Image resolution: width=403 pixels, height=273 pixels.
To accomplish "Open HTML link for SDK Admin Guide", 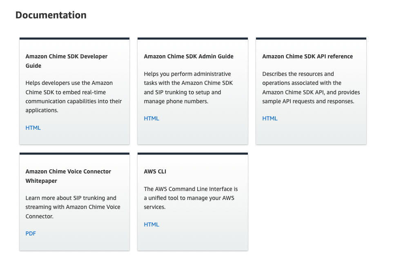I will point(151,118).
